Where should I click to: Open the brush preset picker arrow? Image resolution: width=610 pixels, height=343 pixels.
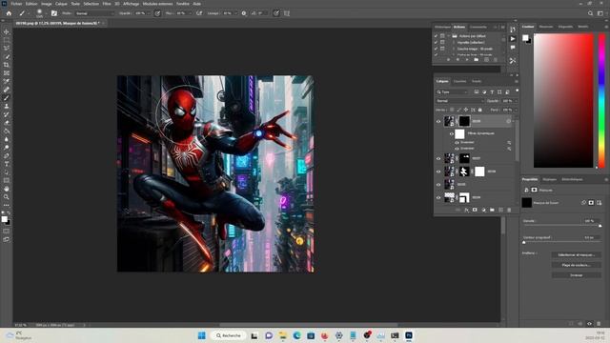click(46, 13)
